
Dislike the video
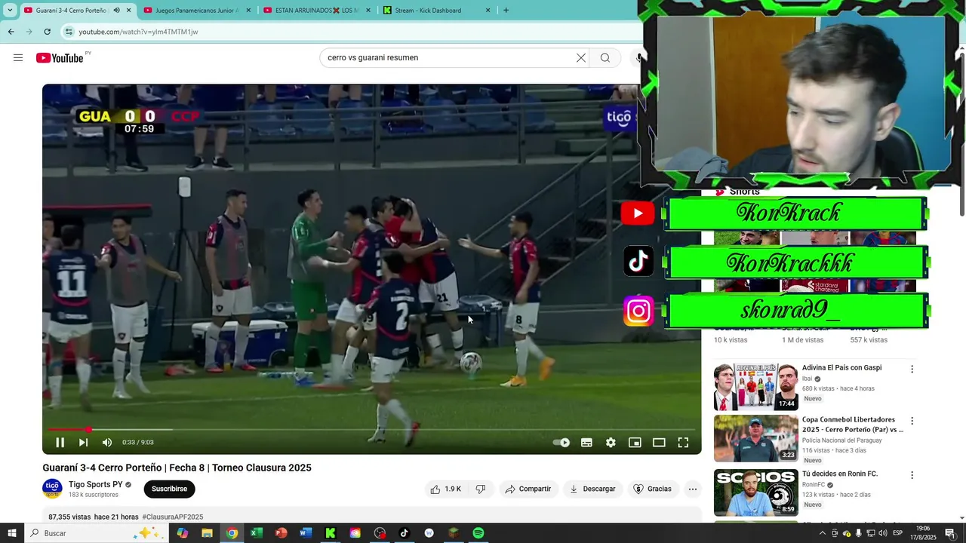481,489
